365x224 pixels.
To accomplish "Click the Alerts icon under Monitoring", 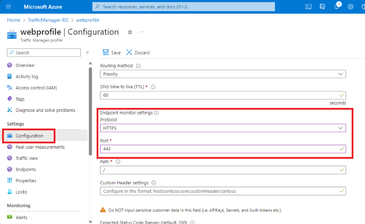I will pyautogui.click(x=9, y=217).
